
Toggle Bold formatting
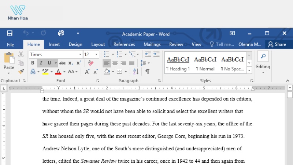33,63
